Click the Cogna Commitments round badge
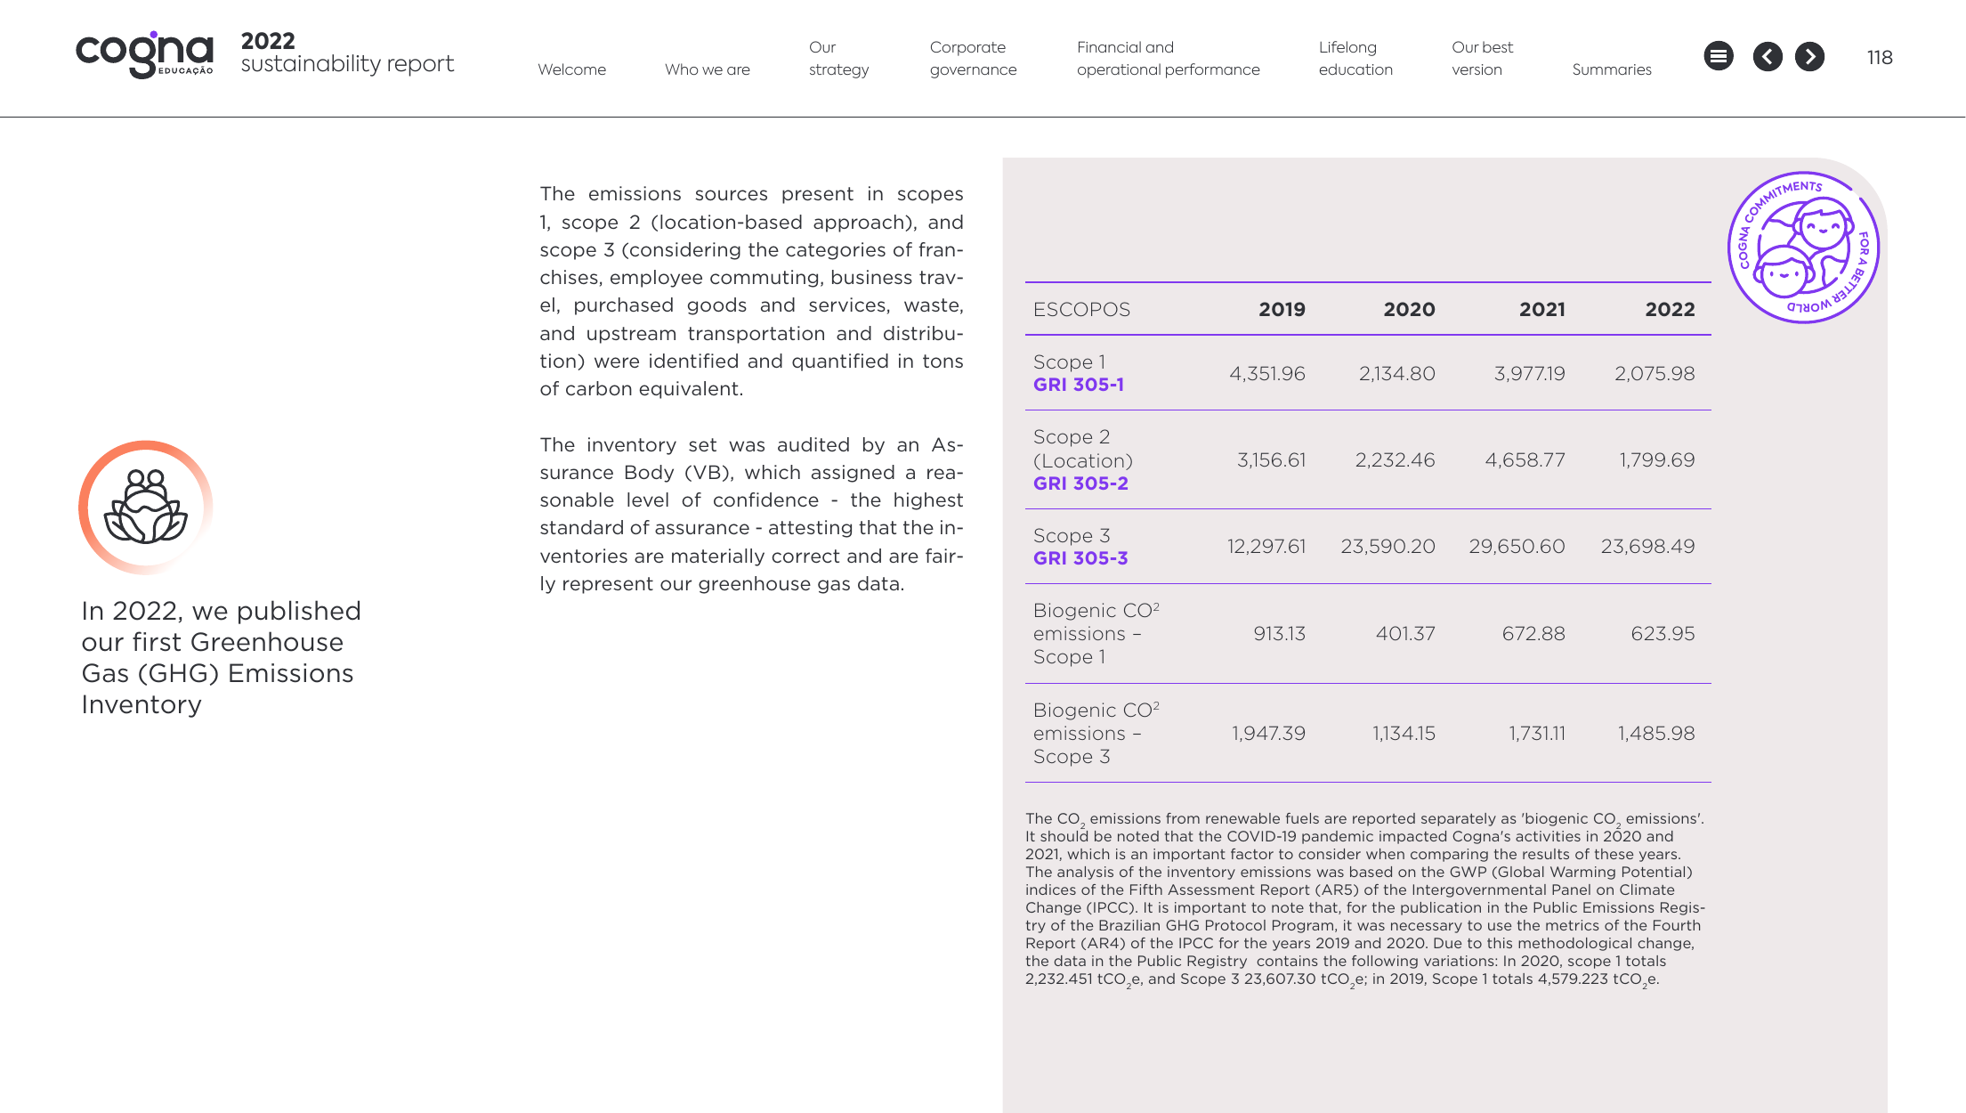1966x1113 pixels. tap(1803, 248)
